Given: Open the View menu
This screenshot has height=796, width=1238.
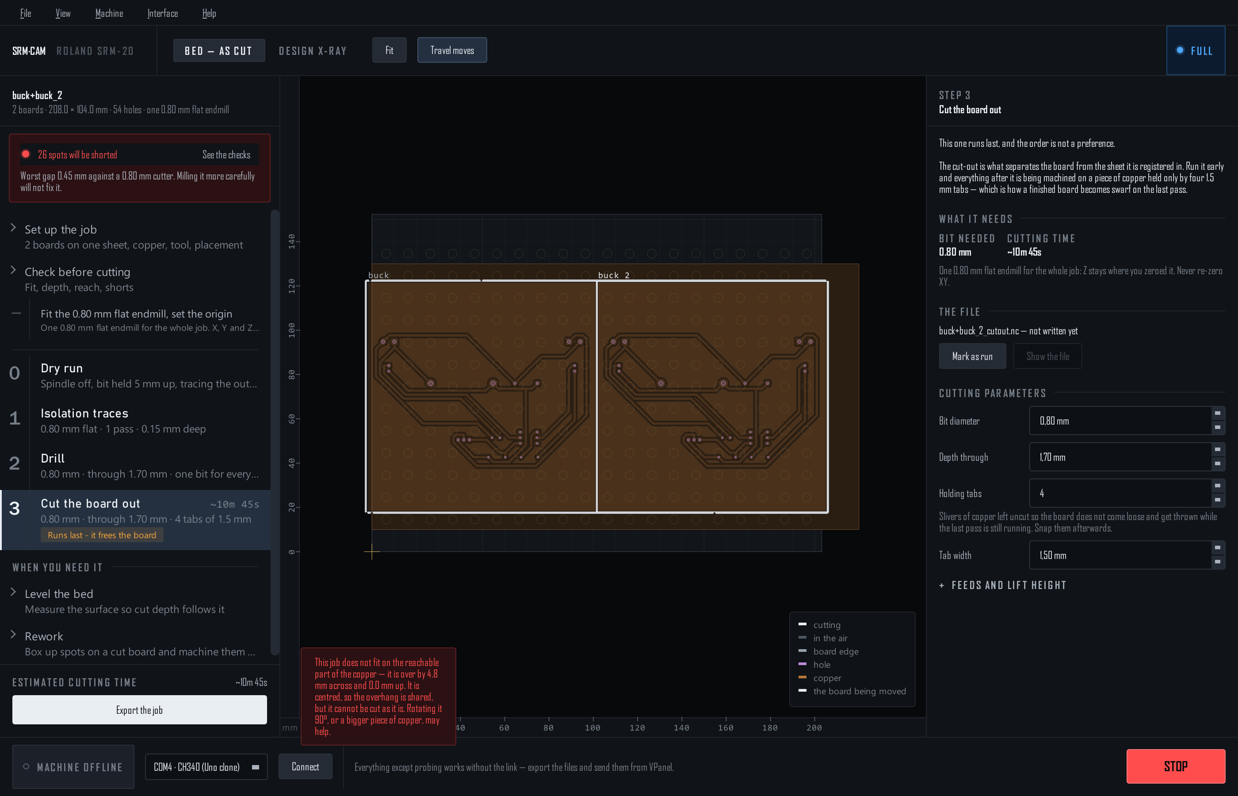Looking at the screenshot, I should [x=63, y=13].
